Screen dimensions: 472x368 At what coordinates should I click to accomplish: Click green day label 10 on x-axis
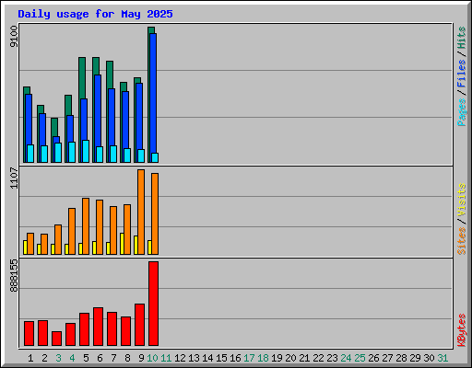click(152, 358)
